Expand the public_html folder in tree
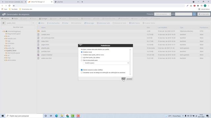The image size is (211, 118). click(x=5, y=50)
